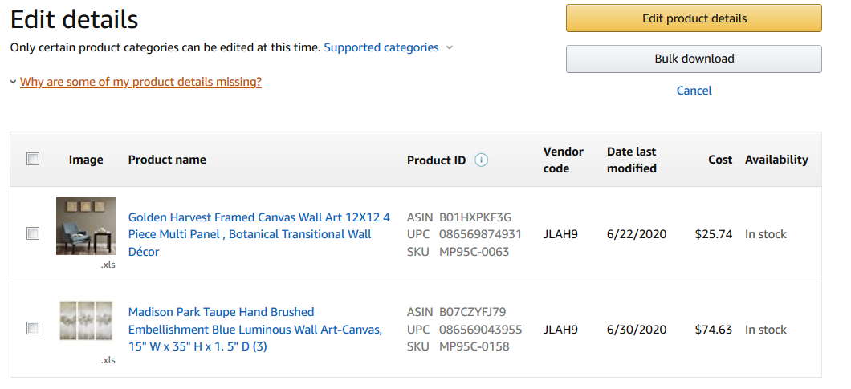Open the Golden Harvest product thumbnail
This screenshot has width=851, height=389.
pyautogui.click(x=86, y=225)
